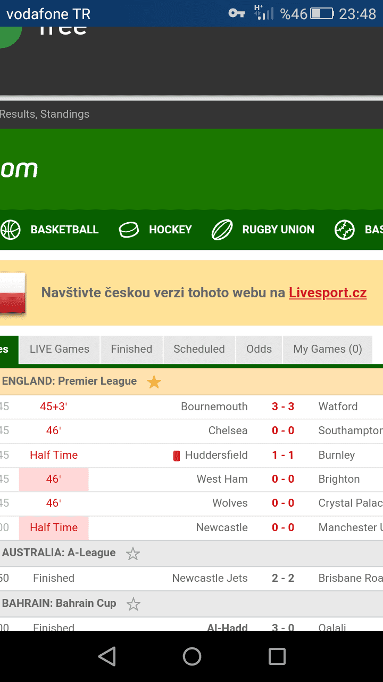Screen dimensions: 383x682
Task: Tap the basketball icon in sports bar
Action: point(11,230)
